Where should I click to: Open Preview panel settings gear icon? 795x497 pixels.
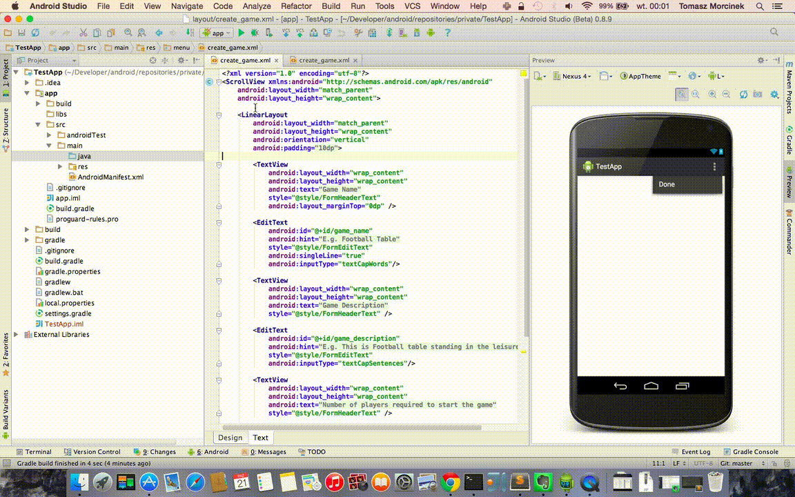(x=761, y=60)
